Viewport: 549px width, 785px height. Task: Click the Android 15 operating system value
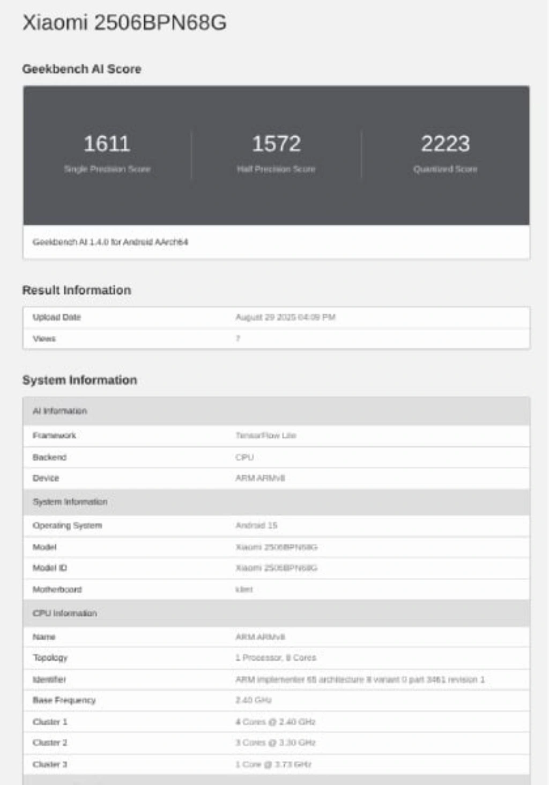tap(256, 525)
